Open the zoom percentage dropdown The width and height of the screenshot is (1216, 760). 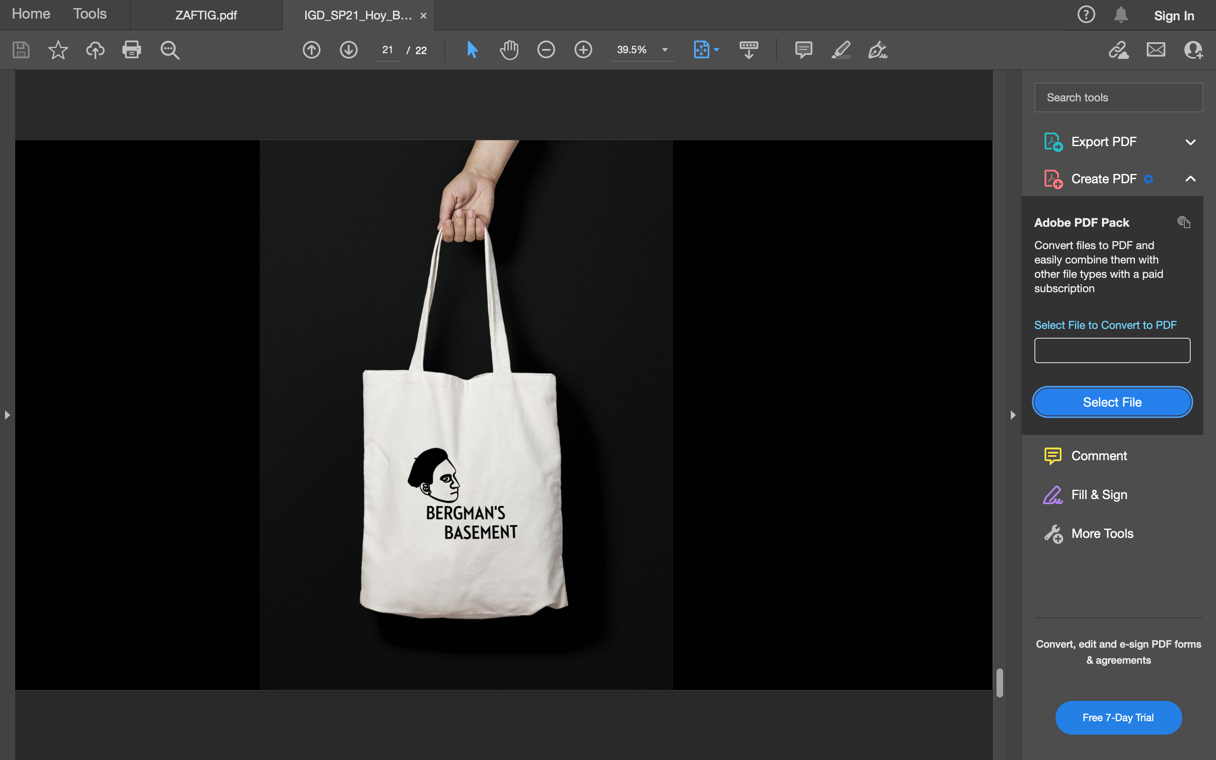tap(665, 50)
